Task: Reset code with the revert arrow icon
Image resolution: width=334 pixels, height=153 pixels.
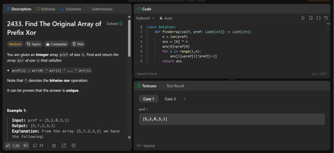Action: tap(326, 18)
